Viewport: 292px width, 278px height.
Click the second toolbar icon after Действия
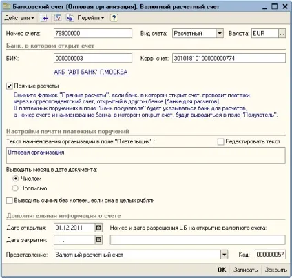58,18
